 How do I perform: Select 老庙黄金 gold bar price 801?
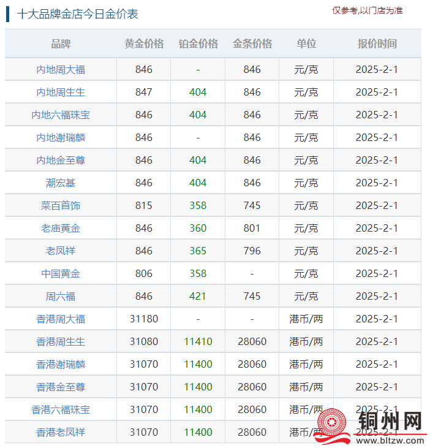(252, 228)
